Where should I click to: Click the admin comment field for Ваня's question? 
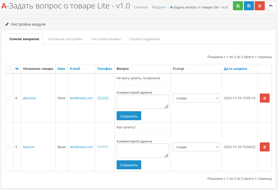coord(142,150)
